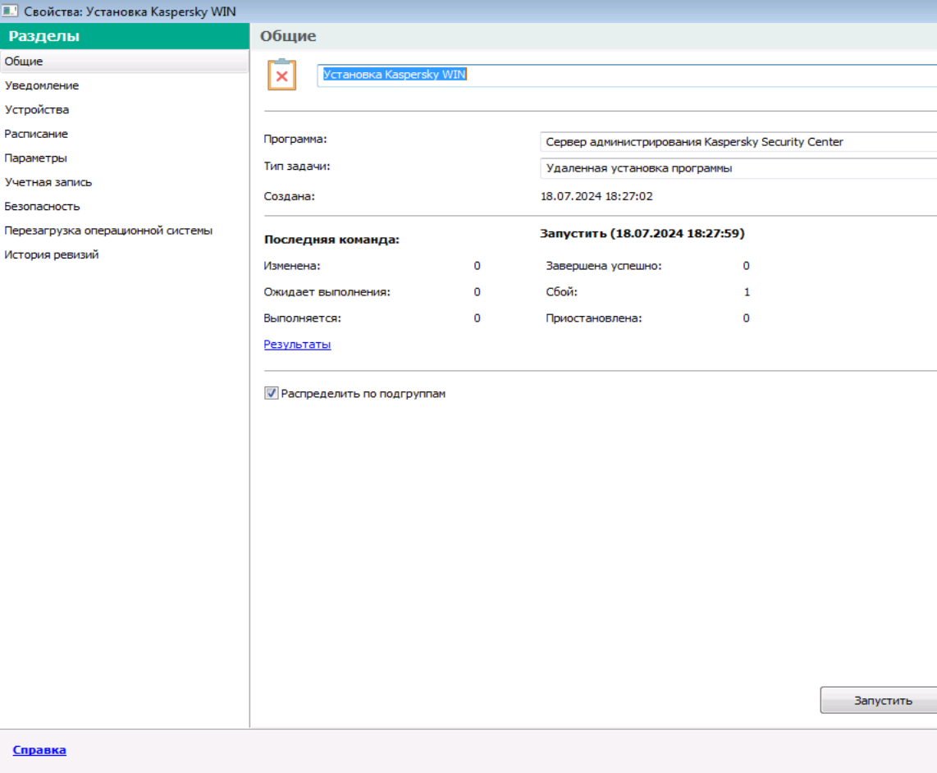Go to the 'Устройства' section

pos(37,110)
